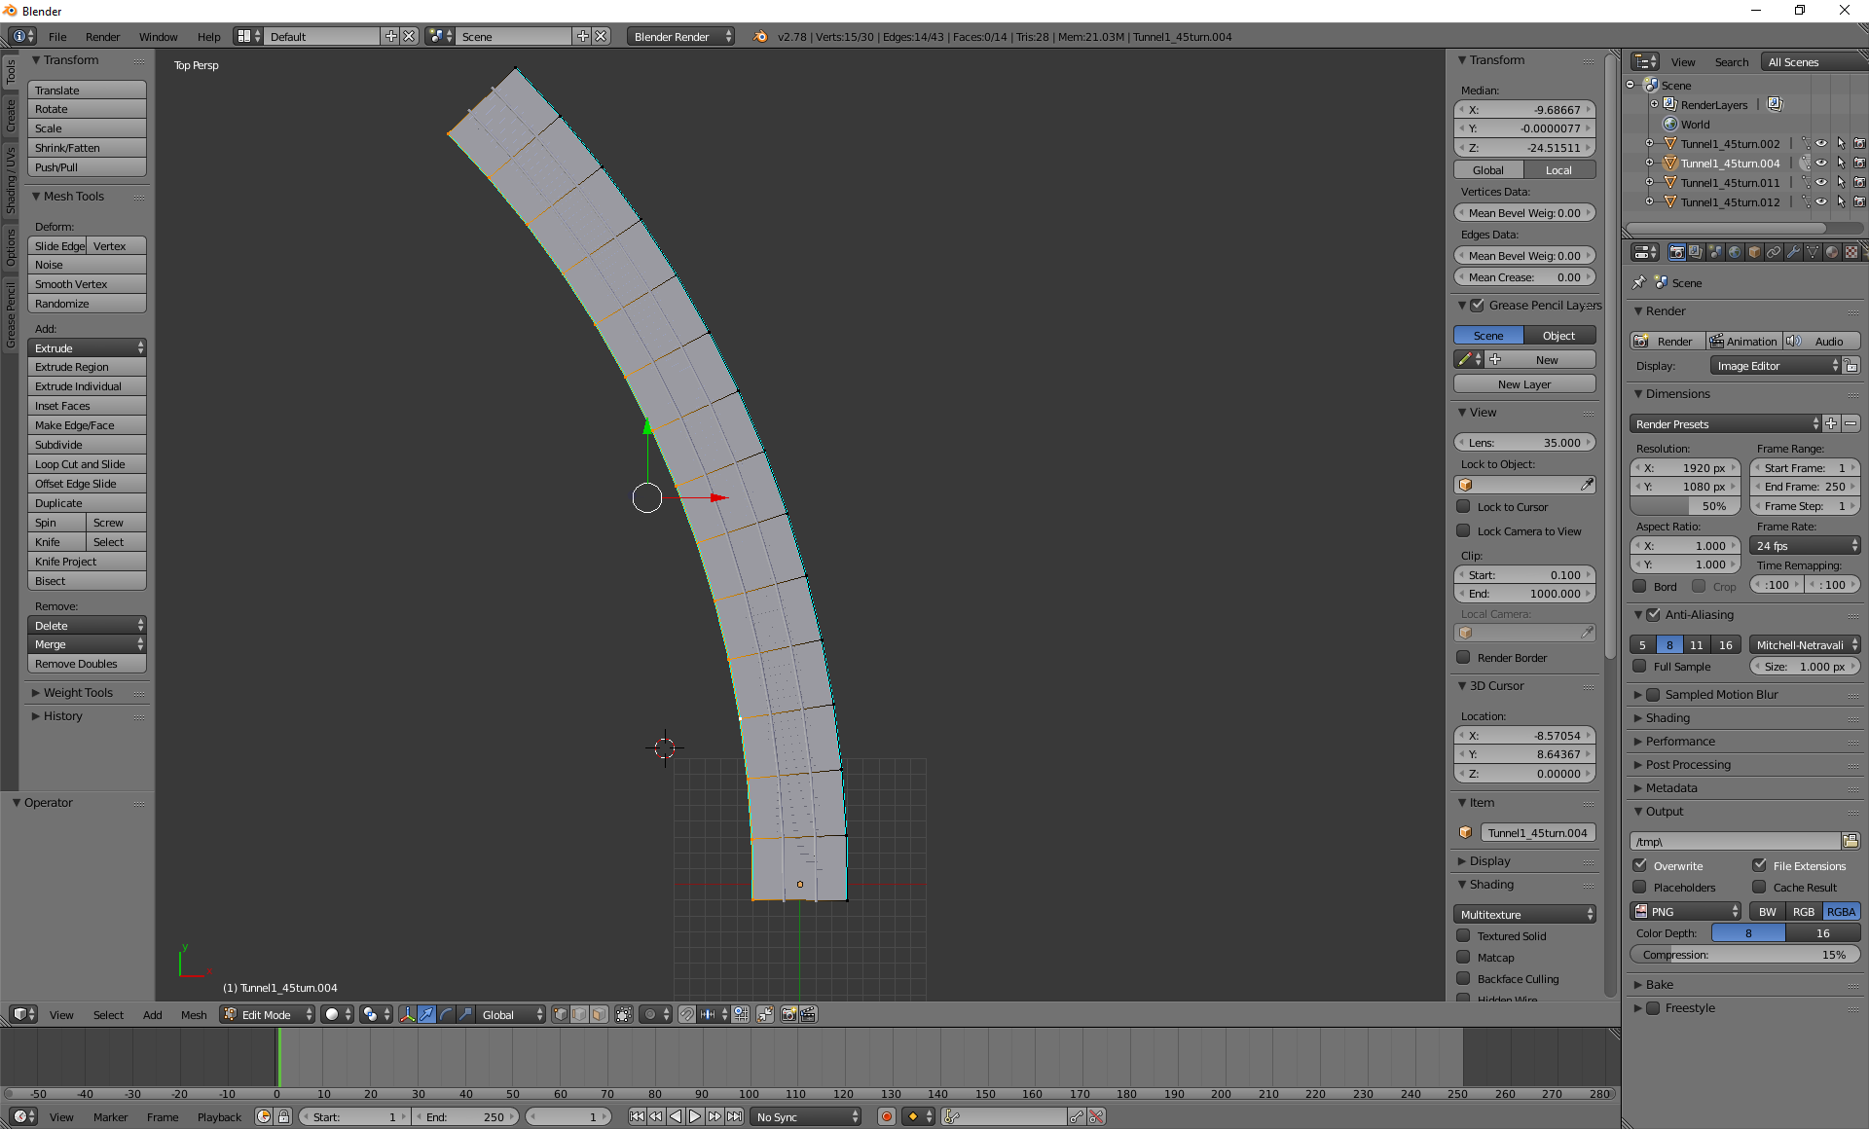Hide Tunnel1_45turn.011 with its eye icon
The height and width of the screenshot is (1129, 1869).
click(1821, 182)
